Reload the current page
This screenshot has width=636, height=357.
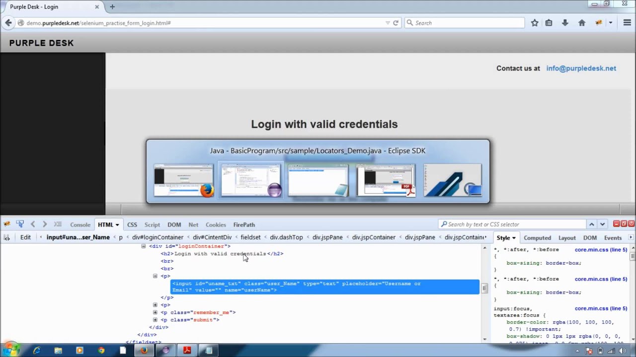coord(396,23)
